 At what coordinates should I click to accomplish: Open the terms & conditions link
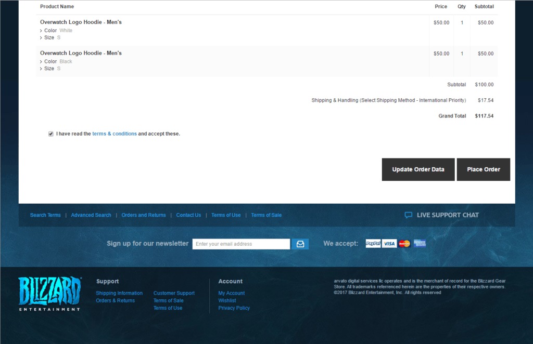coord(115,134)
